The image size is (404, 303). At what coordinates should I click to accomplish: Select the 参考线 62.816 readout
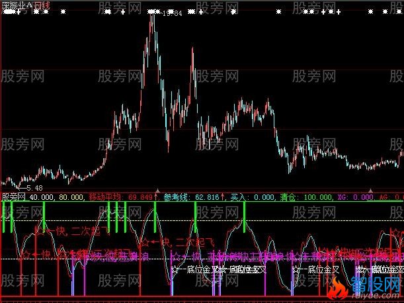(x=192, y=198)
